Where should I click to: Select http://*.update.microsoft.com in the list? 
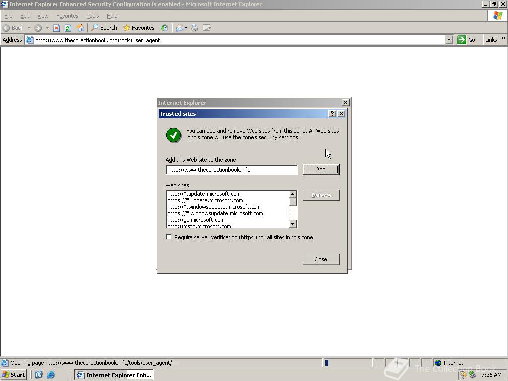click(x=204, y=194)
